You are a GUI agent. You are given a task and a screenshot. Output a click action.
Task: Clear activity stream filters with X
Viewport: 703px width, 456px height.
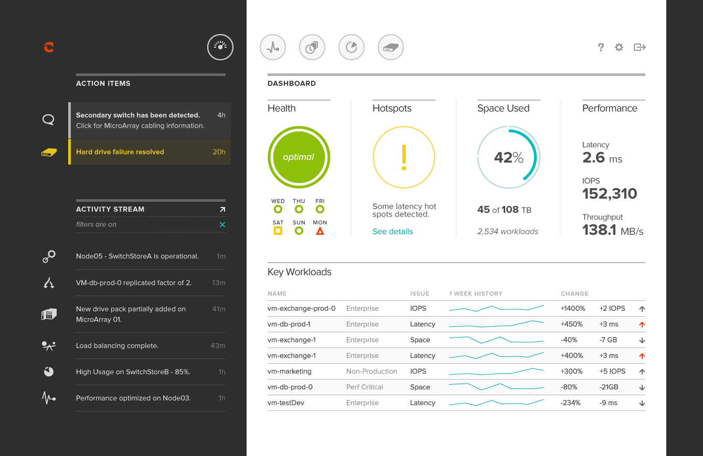coord(222,224)
